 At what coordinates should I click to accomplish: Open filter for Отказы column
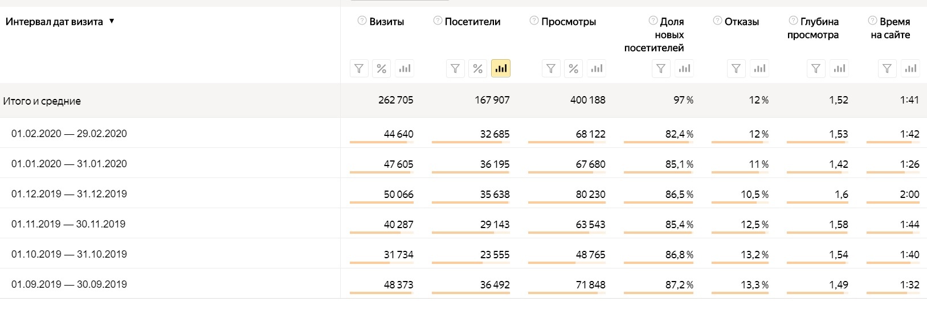pyautogui.click(x=736, y=69)
